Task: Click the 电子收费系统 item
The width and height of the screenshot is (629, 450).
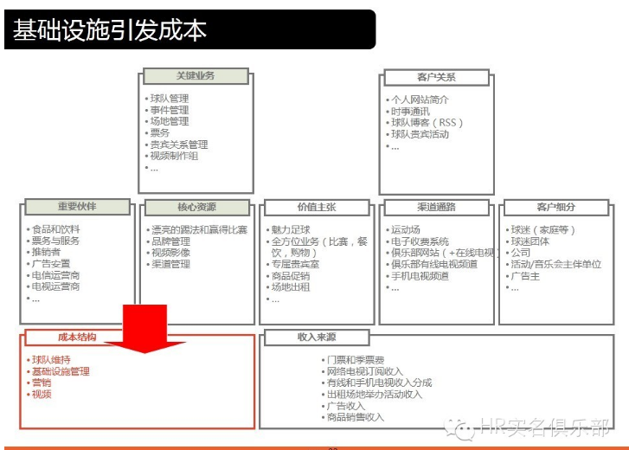Action: [x=420, y=241]
